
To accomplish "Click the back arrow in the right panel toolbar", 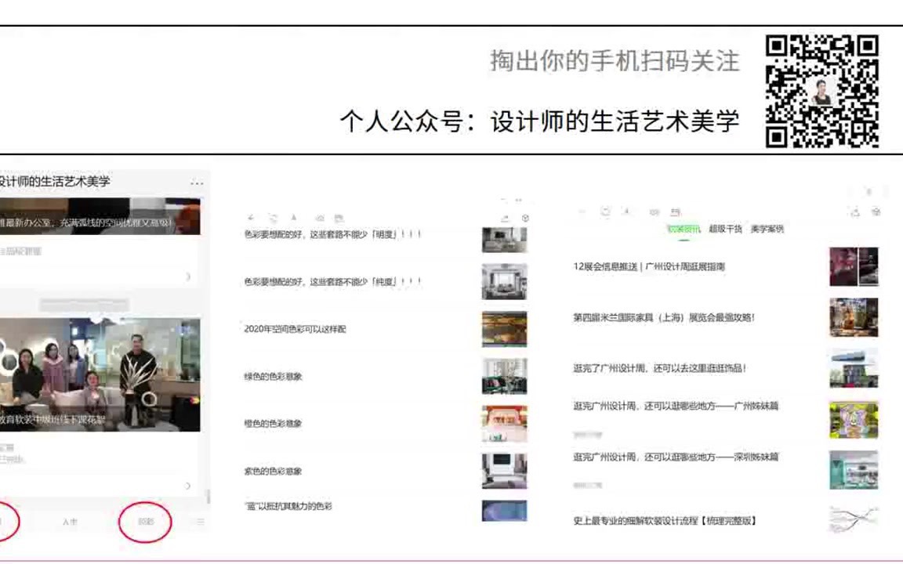I will 581,211.
